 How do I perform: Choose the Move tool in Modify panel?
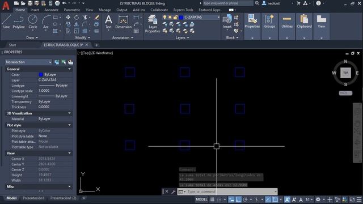[68, 18]
